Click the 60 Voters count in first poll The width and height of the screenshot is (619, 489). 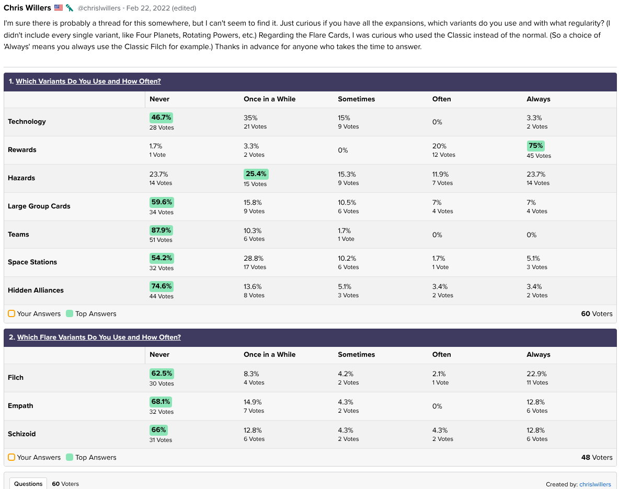(x=597, y=314)
